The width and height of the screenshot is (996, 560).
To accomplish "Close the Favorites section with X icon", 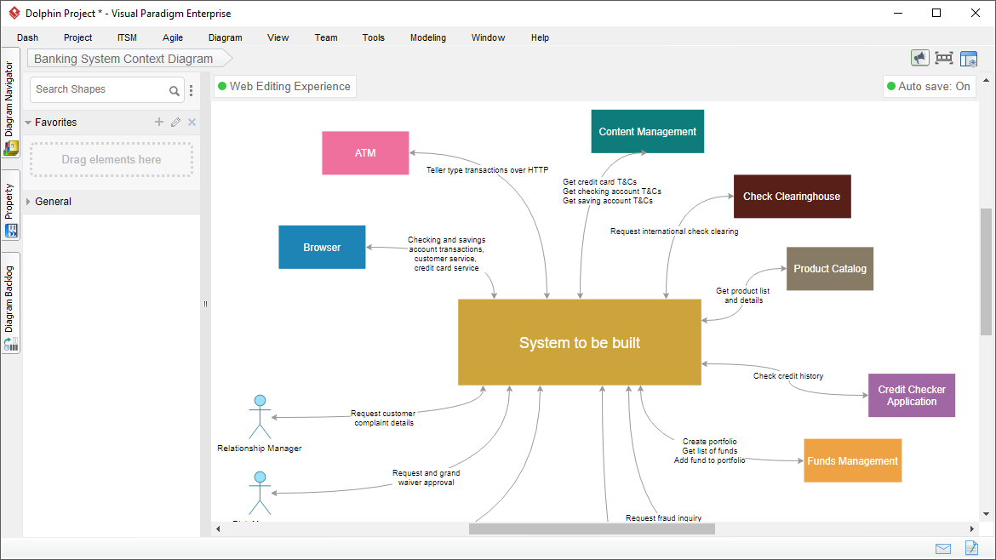I will pos(192,122).
